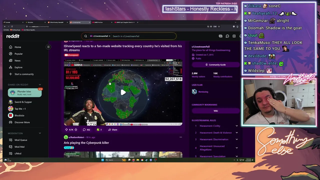
Task: Open options menu on RadiantRobot's post
Action: click(181, 137)
